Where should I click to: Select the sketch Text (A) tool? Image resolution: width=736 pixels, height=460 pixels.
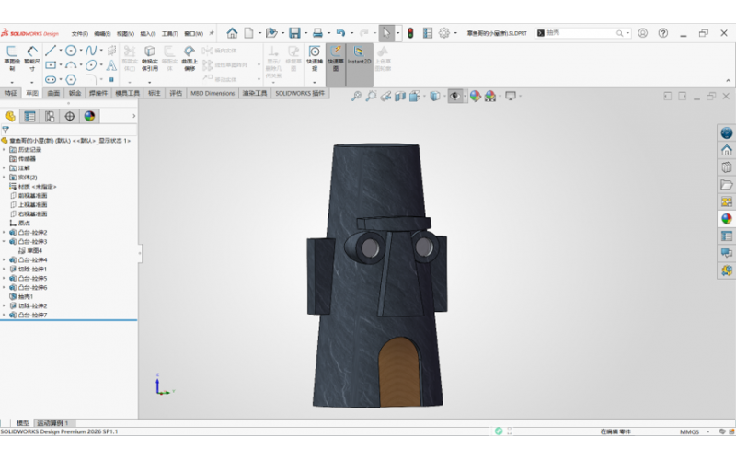(111, 64)
